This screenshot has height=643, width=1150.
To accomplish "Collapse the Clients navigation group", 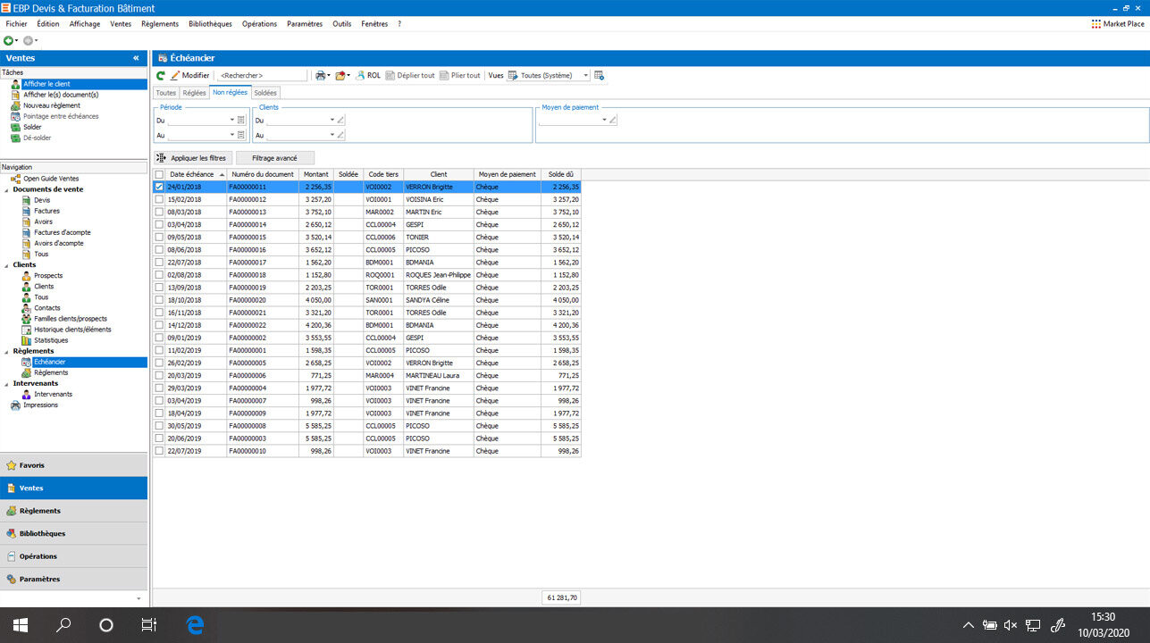I will [x=4, y=265].
